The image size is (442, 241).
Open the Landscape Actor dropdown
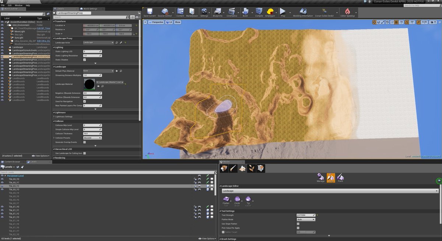pos(98,43)
